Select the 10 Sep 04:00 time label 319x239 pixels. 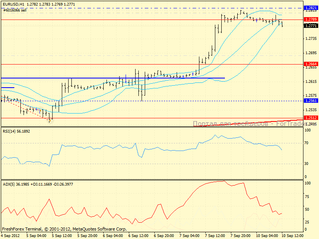pos(266,235)
